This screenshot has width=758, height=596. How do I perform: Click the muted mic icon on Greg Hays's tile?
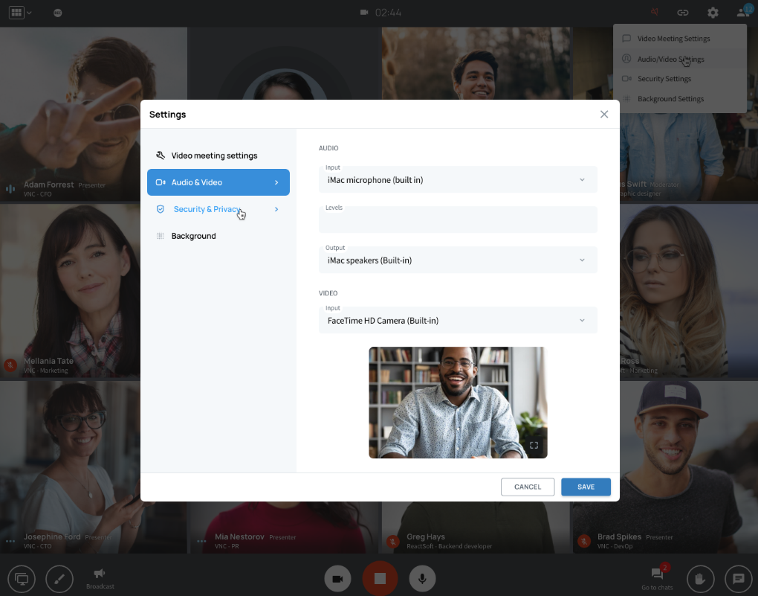click(x=392, y=541)
